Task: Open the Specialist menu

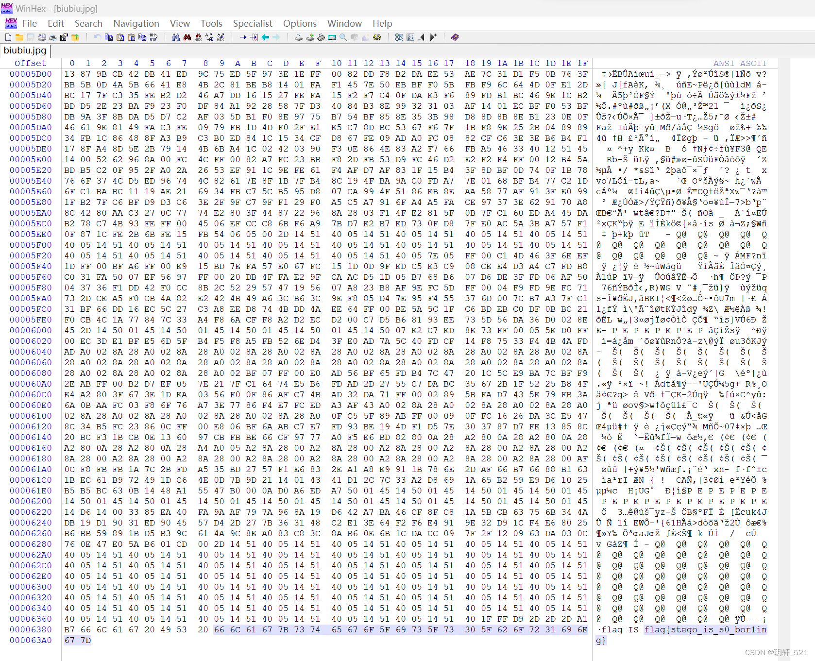Action: (253, 23)
